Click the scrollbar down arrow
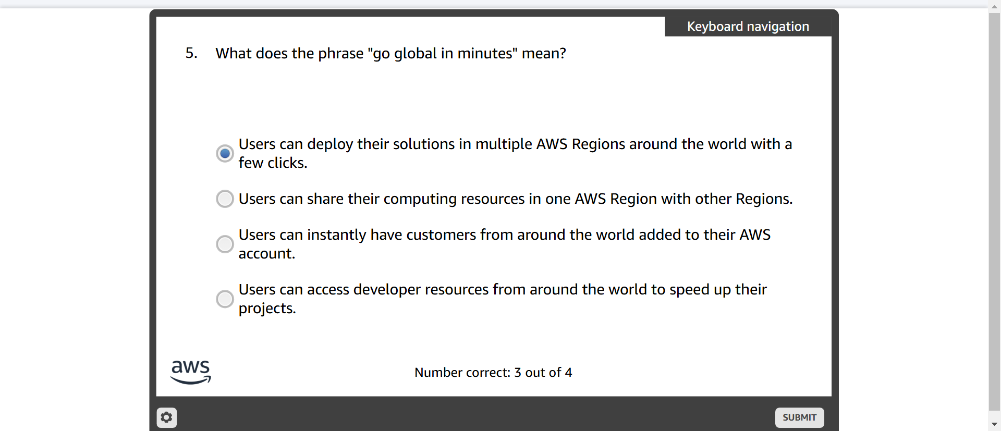The image size is (1001, 431). click(995, 425)
